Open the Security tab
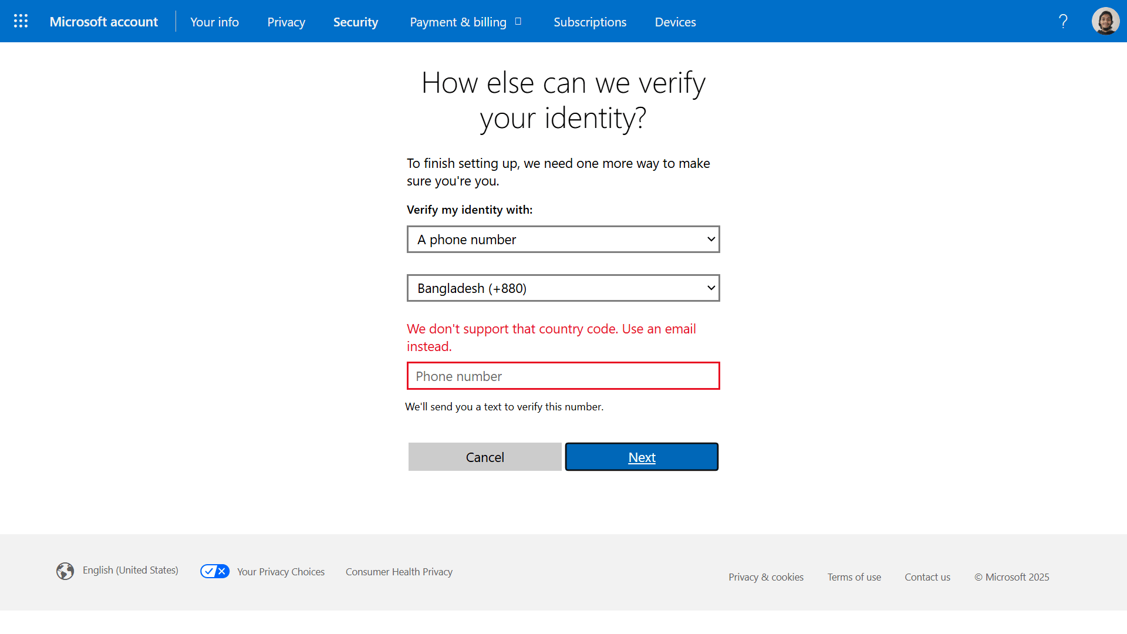This screenshot has width=1127, height=634. pos(355,22)
